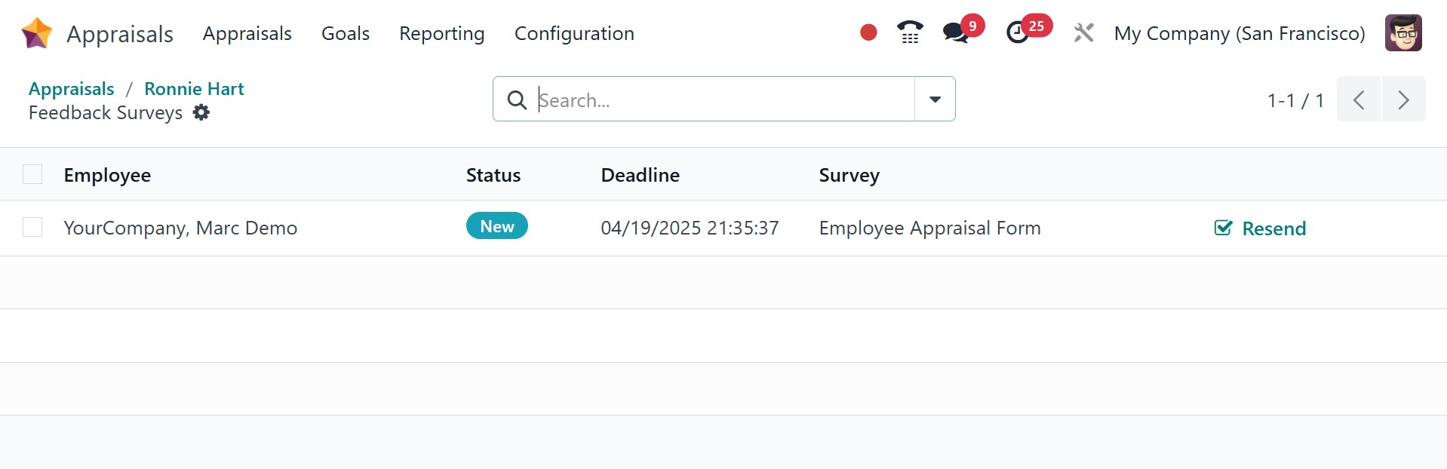Screen dimensions: 1447x469
Task: Open the Goals menu
Action: click(345, 33)
